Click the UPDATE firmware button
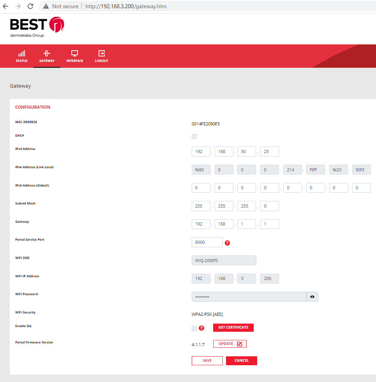 [229, 343]
